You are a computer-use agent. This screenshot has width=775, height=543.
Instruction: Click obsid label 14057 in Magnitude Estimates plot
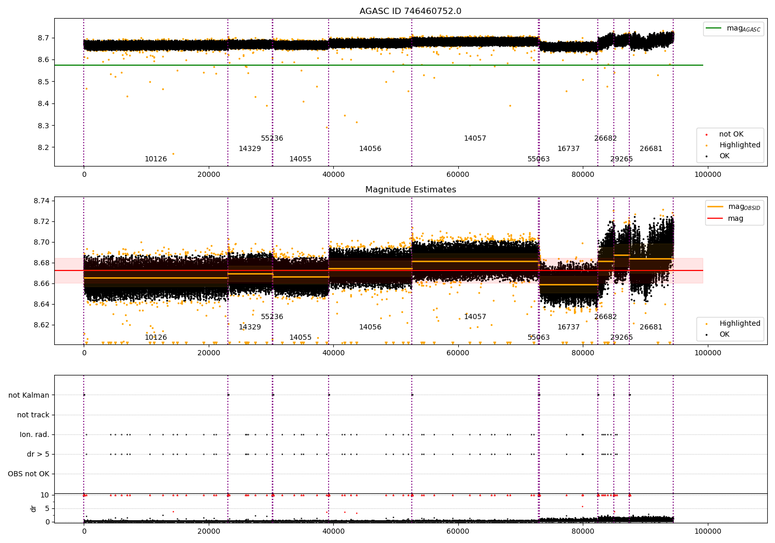coord(475,317)
